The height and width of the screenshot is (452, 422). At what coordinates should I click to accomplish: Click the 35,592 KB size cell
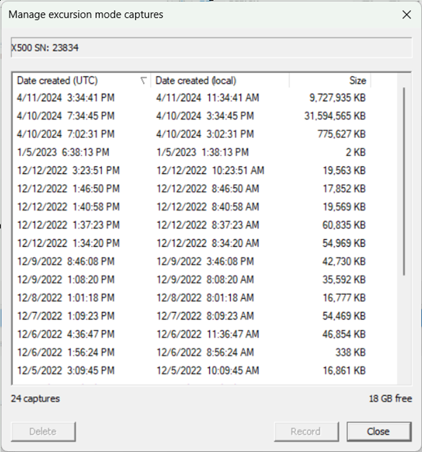pos(344,279)
